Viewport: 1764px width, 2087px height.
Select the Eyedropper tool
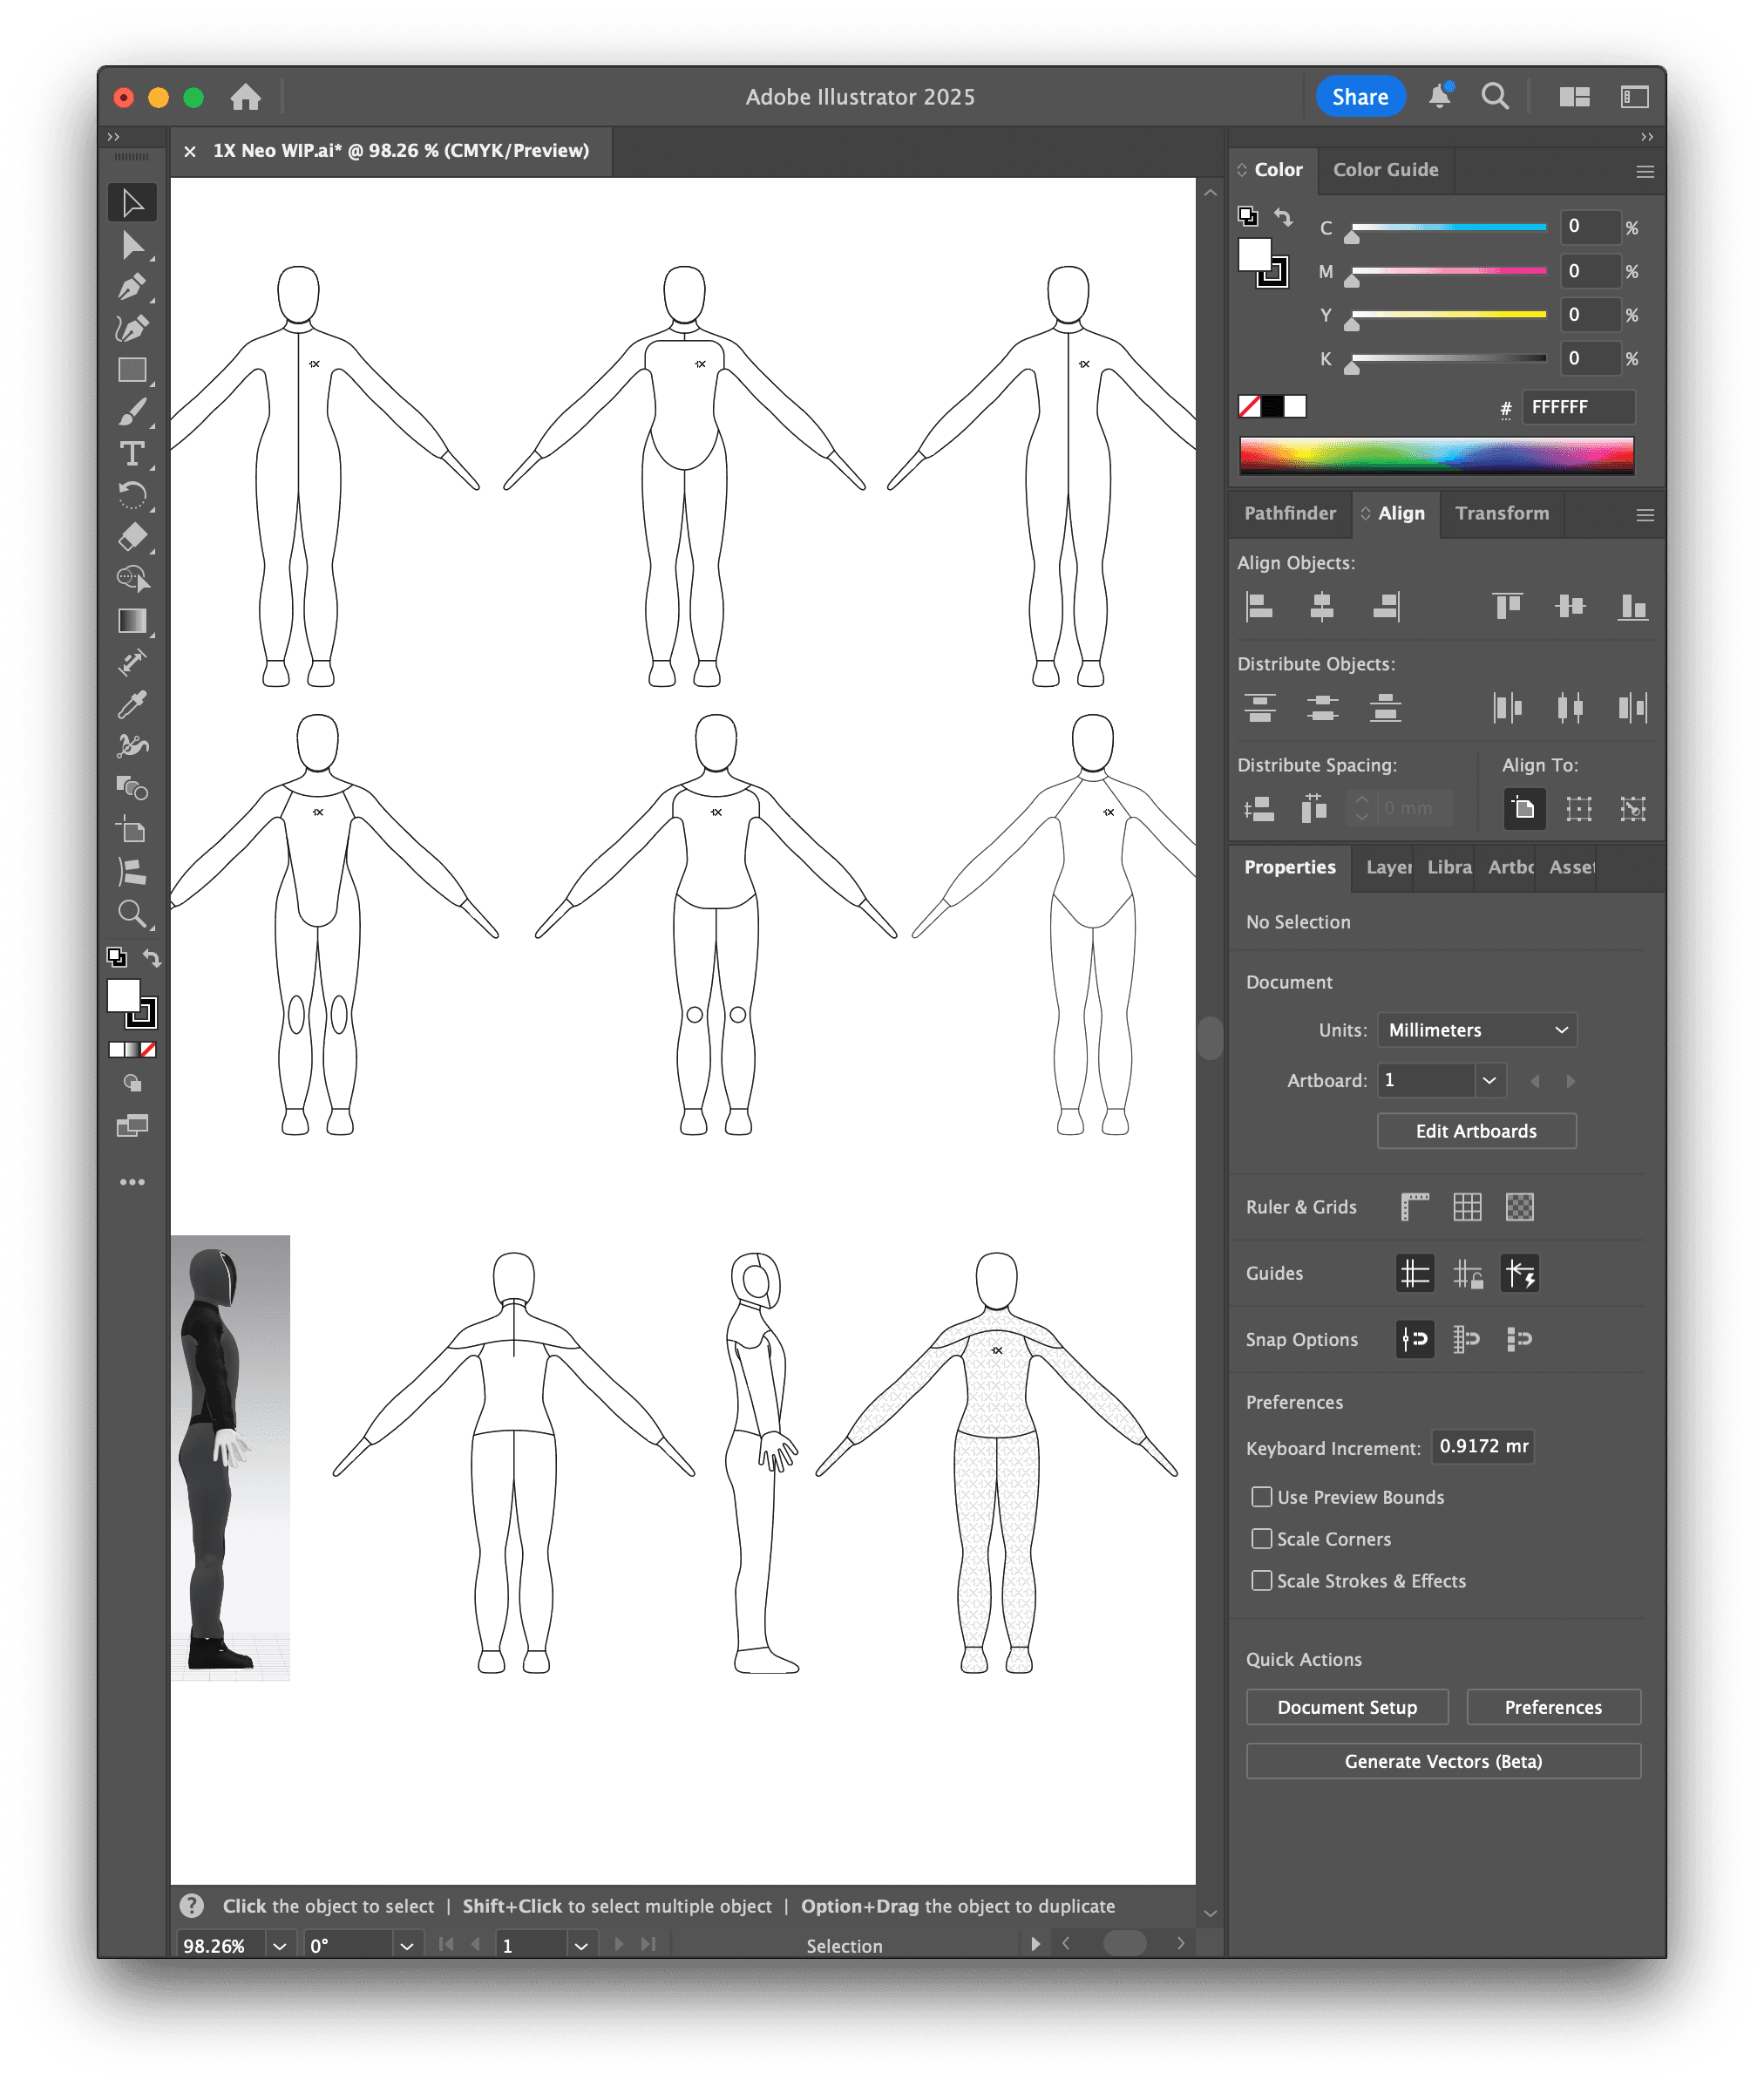(x=132, y=704)
